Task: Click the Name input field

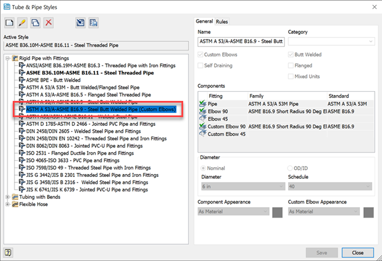Action: coord(241,42)
